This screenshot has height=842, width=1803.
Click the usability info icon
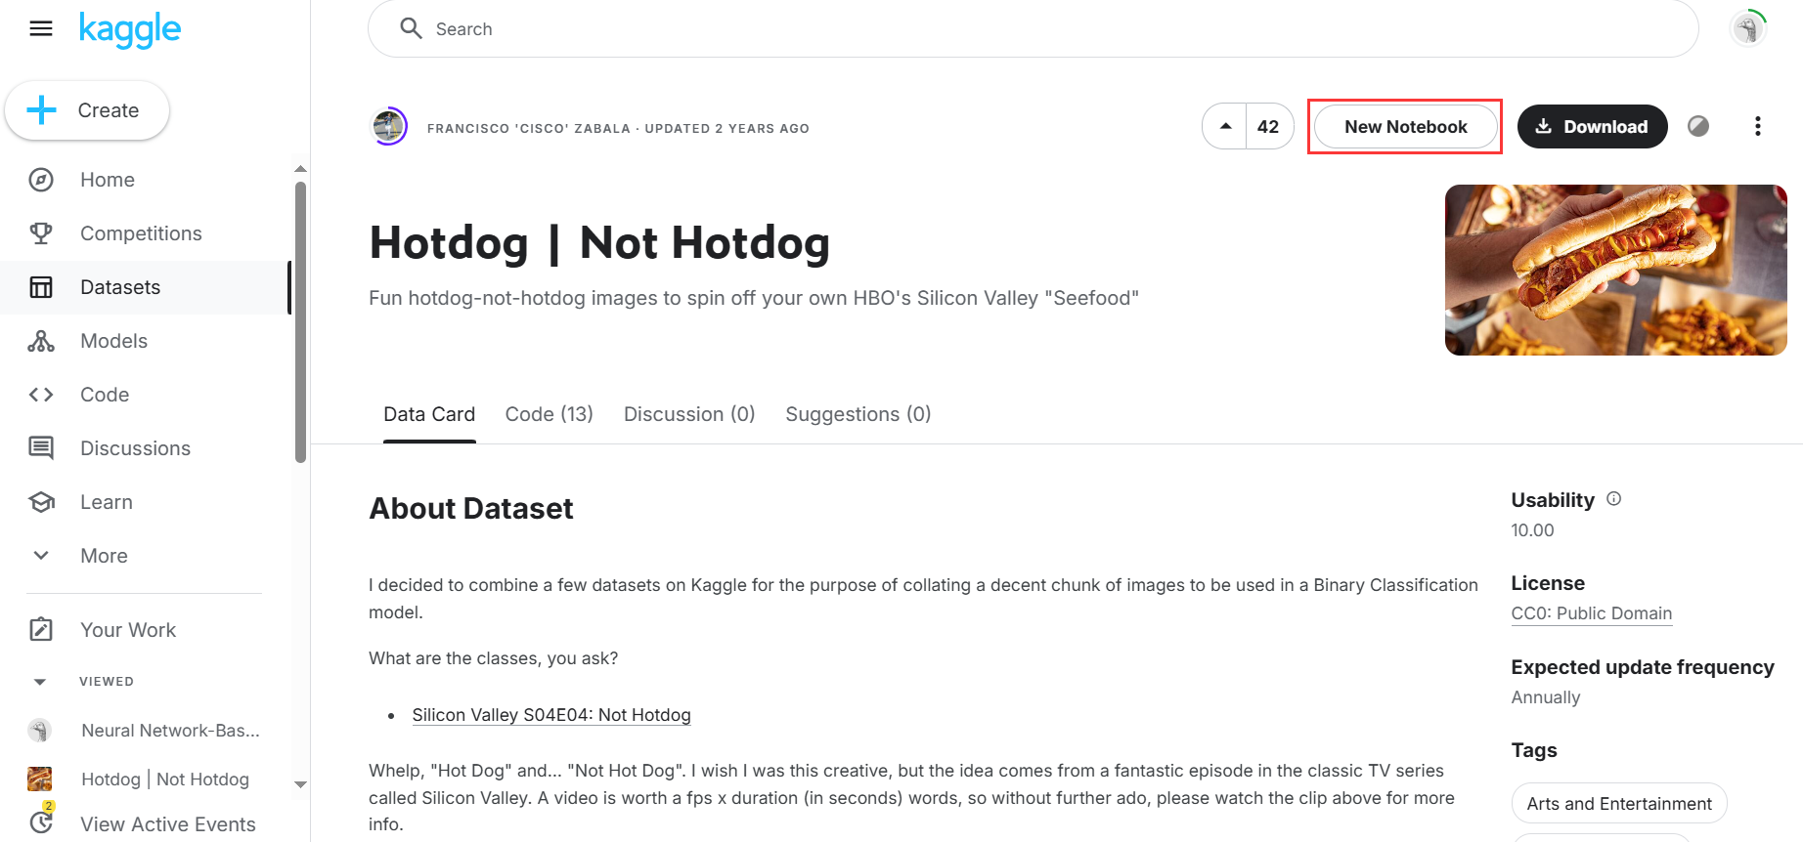1614,499
